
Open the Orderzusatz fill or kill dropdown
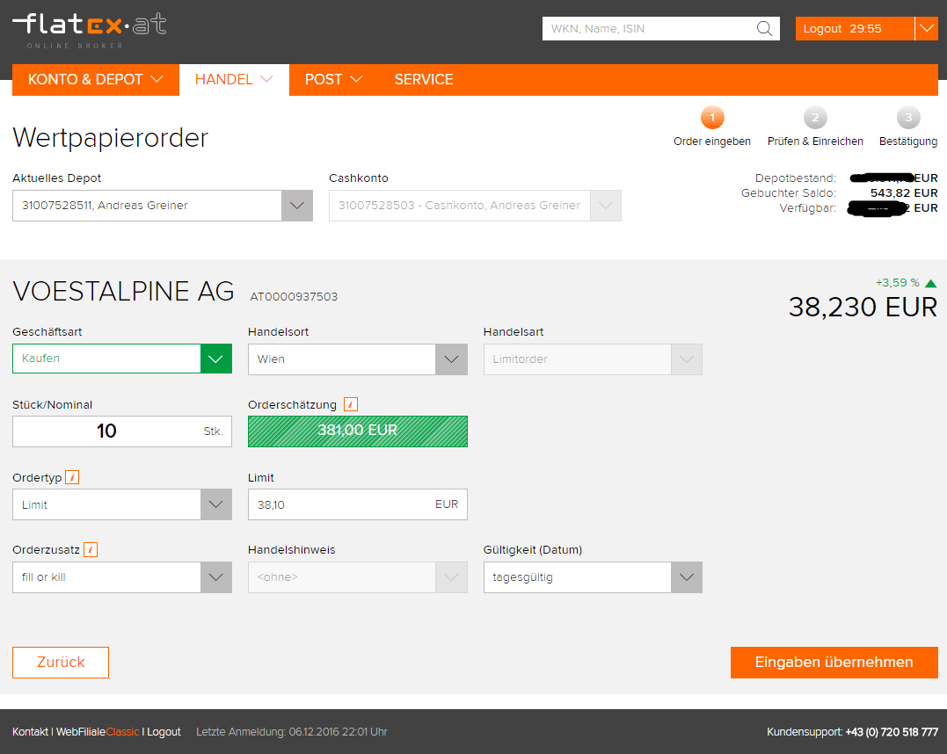[122, 577]
